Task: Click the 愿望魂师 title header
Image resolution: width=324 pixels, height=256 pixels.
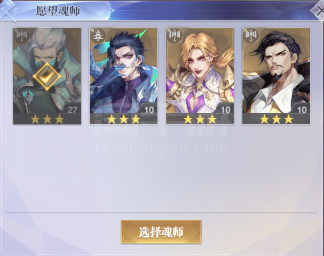Action: pyautogui.click(x=58, y=11)
